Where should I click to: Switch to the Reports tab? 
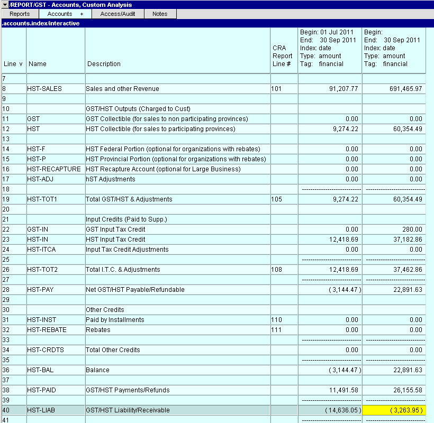(20, 14)
